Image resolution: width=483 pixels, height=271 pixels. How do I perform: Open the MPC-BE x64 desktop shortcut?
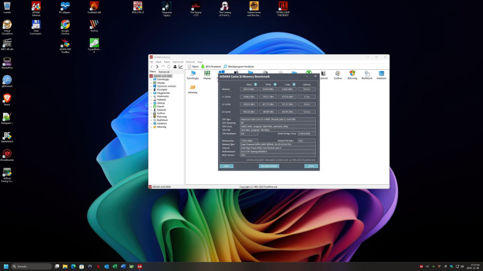pos(7,44)
